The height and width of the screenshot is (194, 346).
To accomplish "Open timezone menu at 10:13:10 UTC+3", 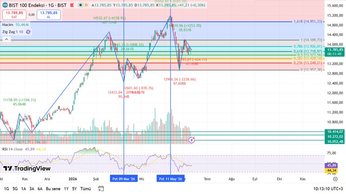I will click(x=328, y=189).
